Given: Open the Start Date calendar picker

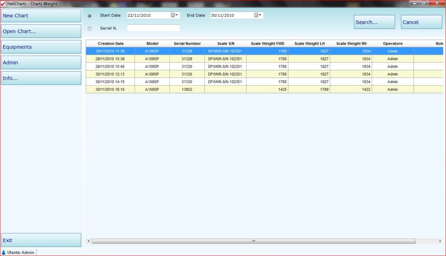Looking at the screenshot, I should pos(174,15).
